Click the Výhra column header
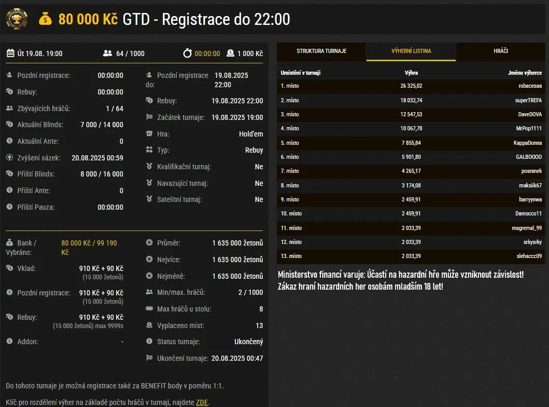The width and height of the screenshot is (549, 407). click(x=411, y=73)
